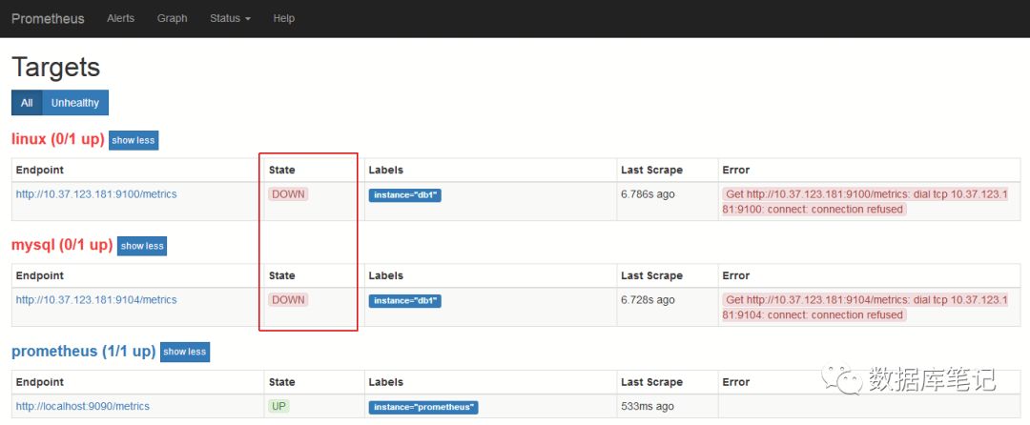Select the 533ms ago last scrape value
The width and height of the screenshot is (1030, 425).
[648, 406]
